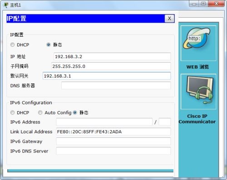Image resolution: width=227 pixels, height=180 pixels.
Task: Select the IPv4 DHCP radio button
Action: click(12, 45)
